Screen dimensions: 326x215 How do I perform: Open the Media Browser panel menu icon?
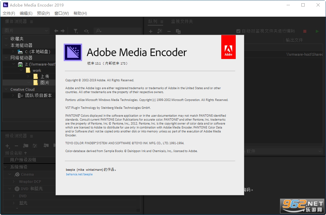pos(32,22)
